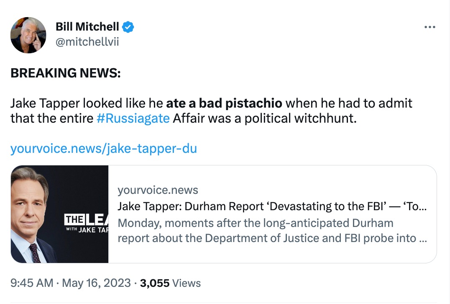Open the Durham Report article headline
Viewport: 450px width, 304px height.
click(272, 206)
